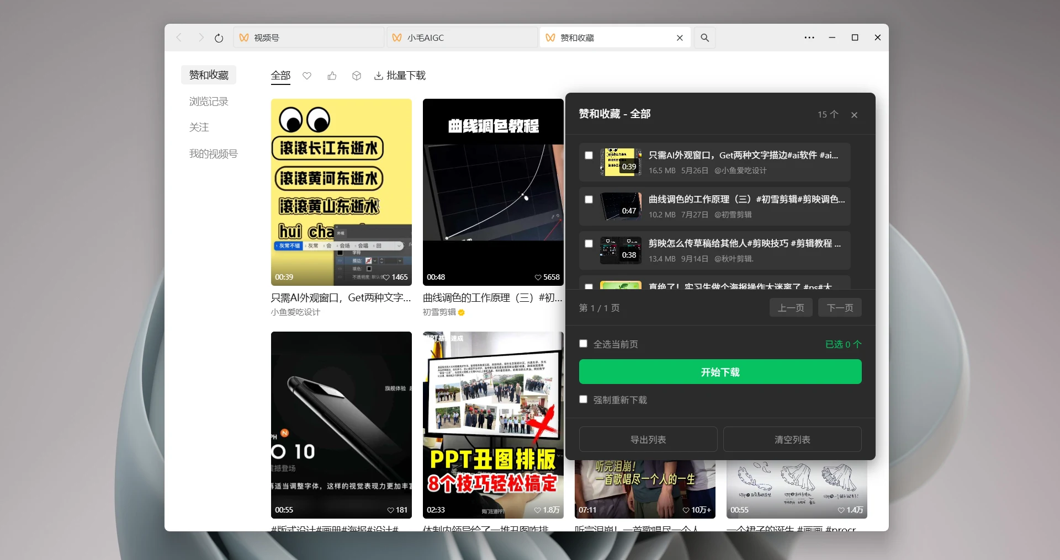1060x560 pixels.
Task: Enable the 强制重新下载 checkbox
Action: (583, 399)
